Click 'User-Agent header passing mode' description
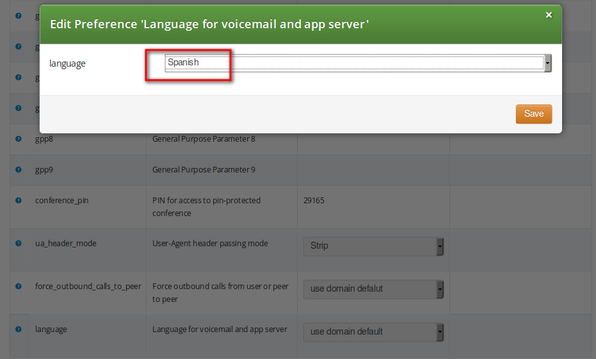Image resolution: width=596 pixels, height=359 pixels. tap(210, 244)
